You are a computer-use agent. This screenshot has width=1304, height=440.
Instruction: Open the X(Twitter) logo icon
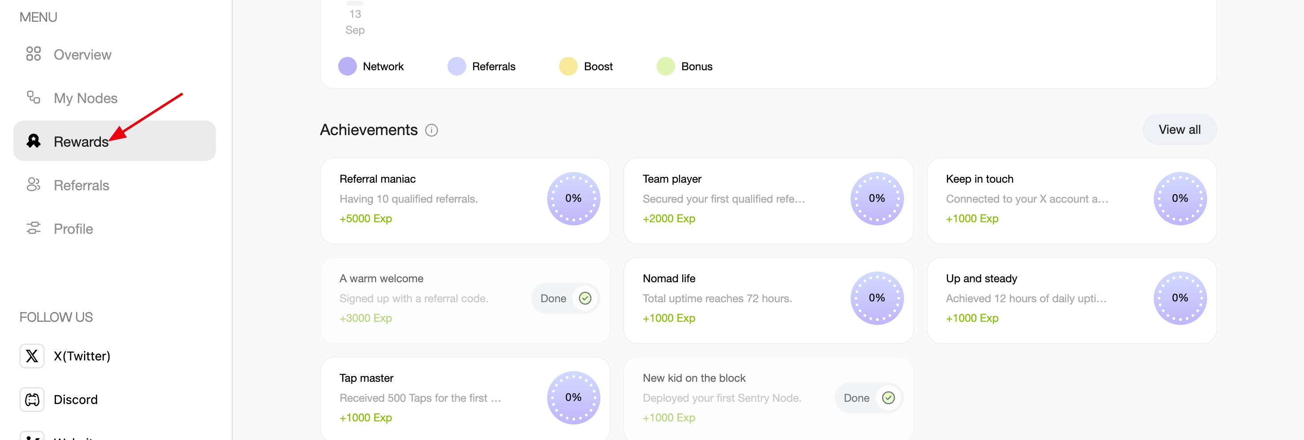pyautogui.click(x=32, y=356)
